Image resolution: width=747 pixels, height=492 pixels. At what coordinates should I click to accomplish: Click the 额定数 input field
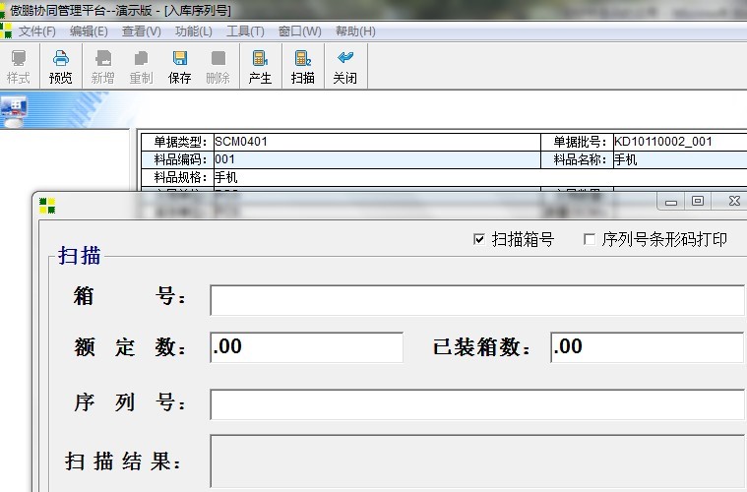coord(306,347)
